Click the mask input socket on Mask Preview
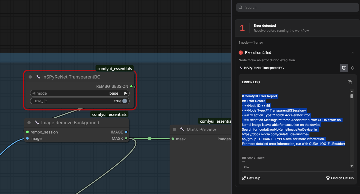Screen dimensions: 360x194 coord(173,139)
